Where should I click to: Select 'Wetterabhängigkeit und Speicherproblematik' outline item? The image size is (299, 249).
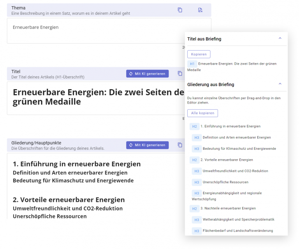coord(238,219)
